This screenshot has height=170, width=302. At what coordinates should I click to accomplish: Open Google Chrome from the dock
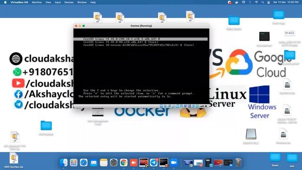(x=124, y=162)
